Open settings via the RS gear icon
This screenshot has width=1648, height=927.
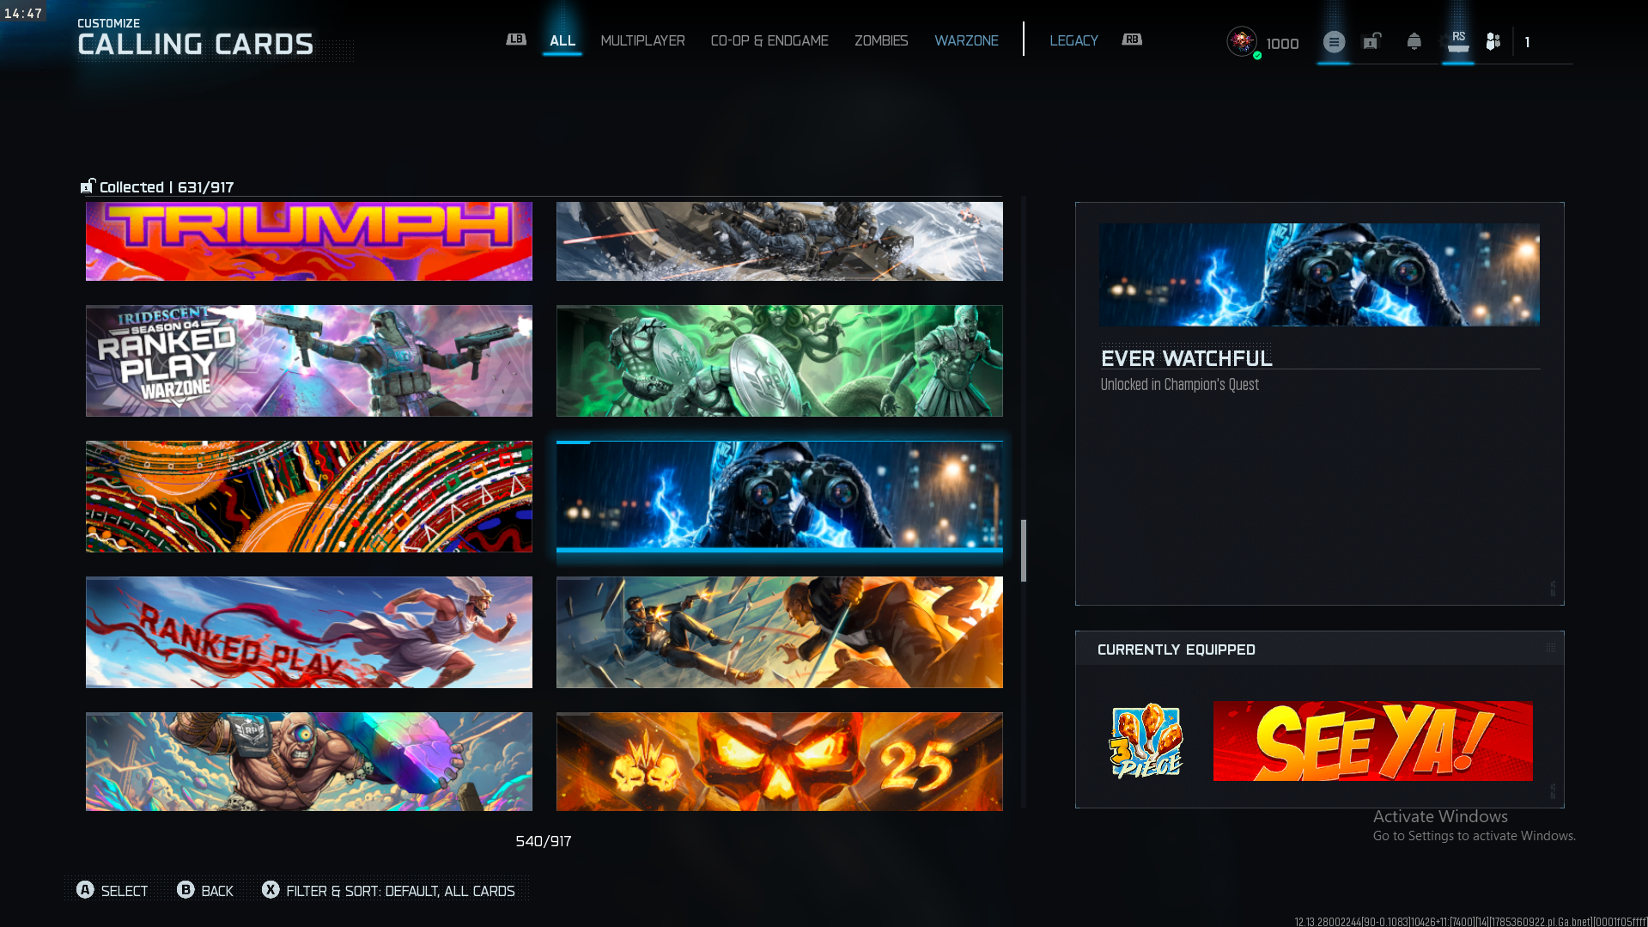coord(1458,41)
